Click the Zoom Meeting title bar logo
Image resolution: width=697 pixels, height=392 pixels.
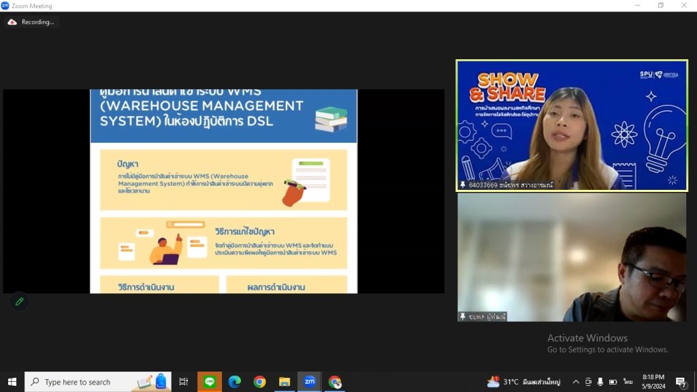[x=5, y=5]
